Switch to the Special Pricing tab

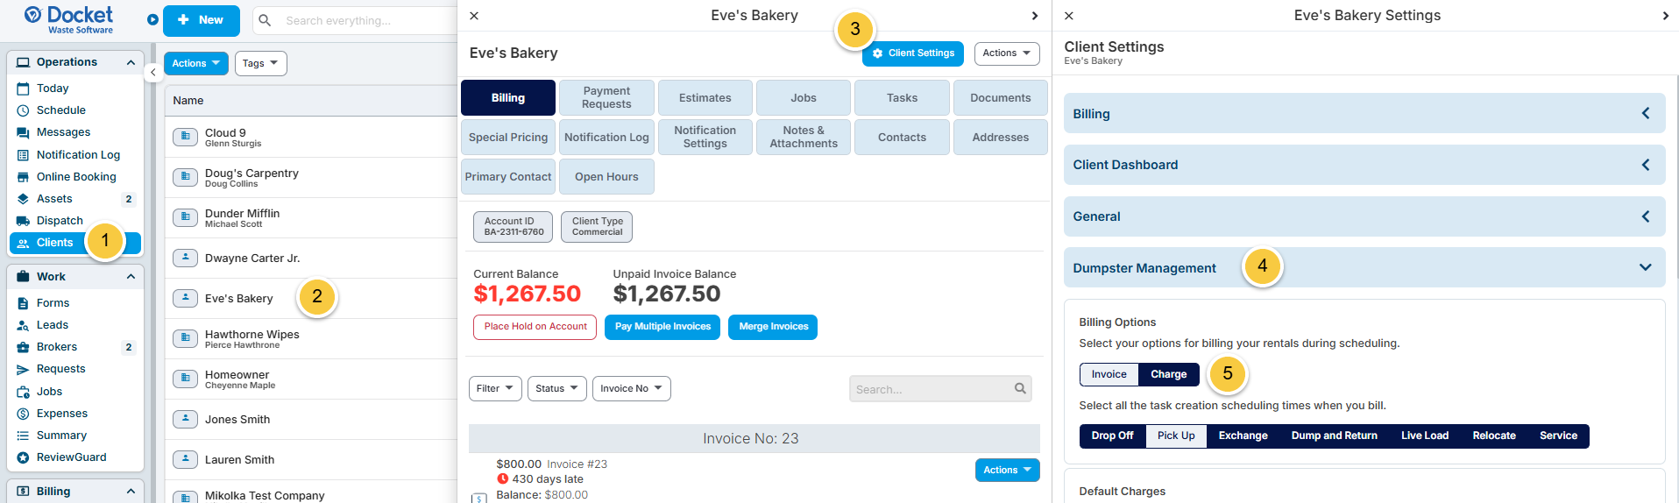point(508,137)
